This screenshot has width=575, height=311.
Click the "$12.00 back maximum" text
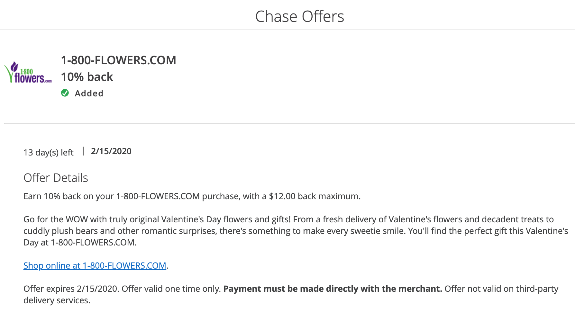pyautogui.click(x=314, y=196)
